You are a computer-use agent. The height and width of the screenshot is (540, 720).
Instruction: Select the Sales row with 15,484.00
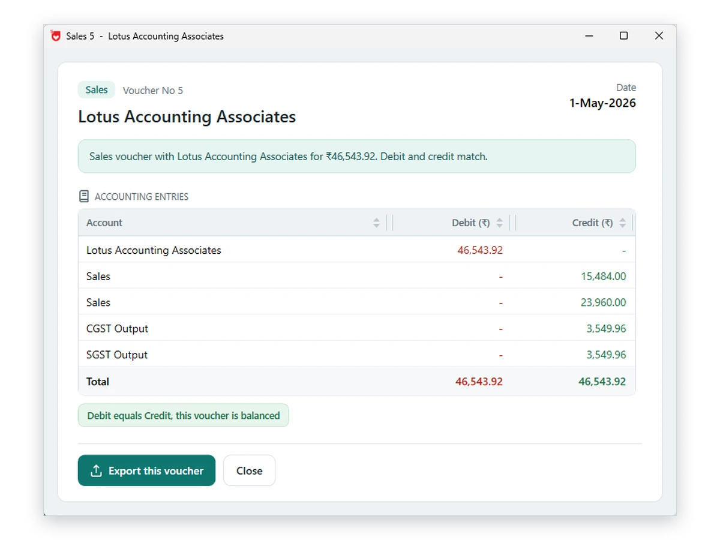tap(356, 276)
